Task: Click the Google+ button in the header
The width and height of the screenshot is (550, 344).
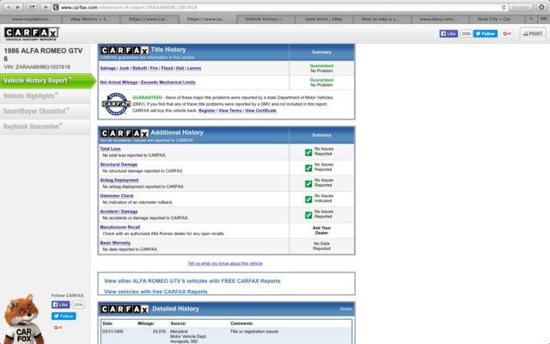Action: [507, 34]
